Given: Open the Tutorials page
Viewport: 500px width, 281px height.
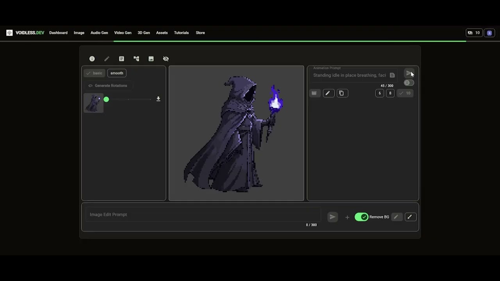Looking at the screenshot, I should click(x=181, y=33).
